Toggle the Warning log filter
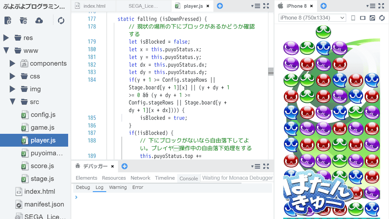The image size is (389, 219). point(118,187)
